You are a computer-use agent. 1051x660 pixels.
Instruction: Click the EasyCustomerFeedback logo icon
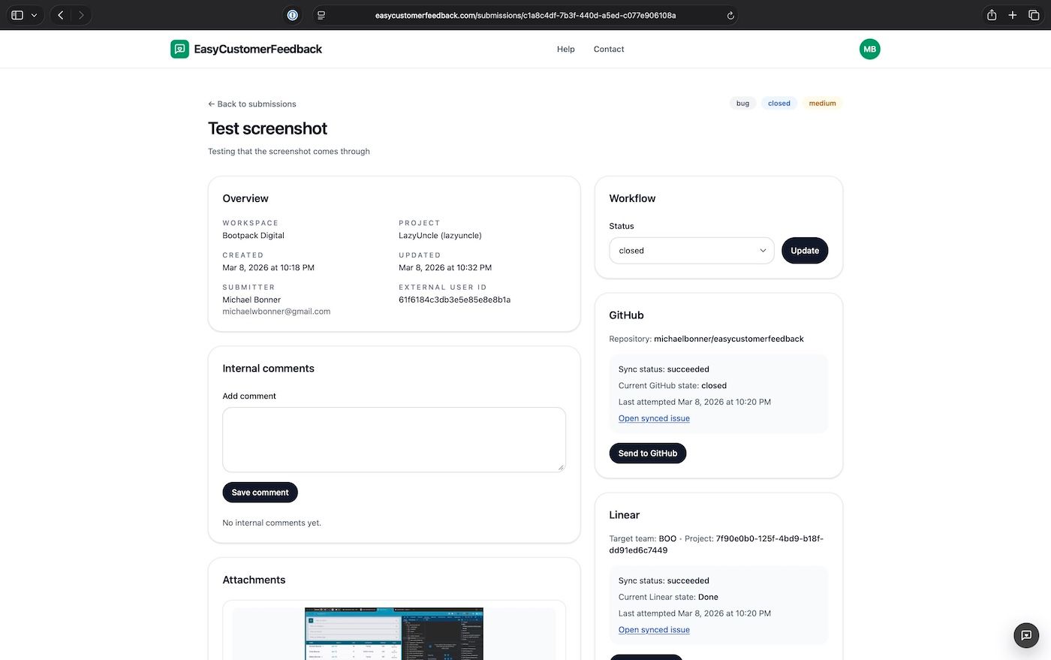pos(179,49)
